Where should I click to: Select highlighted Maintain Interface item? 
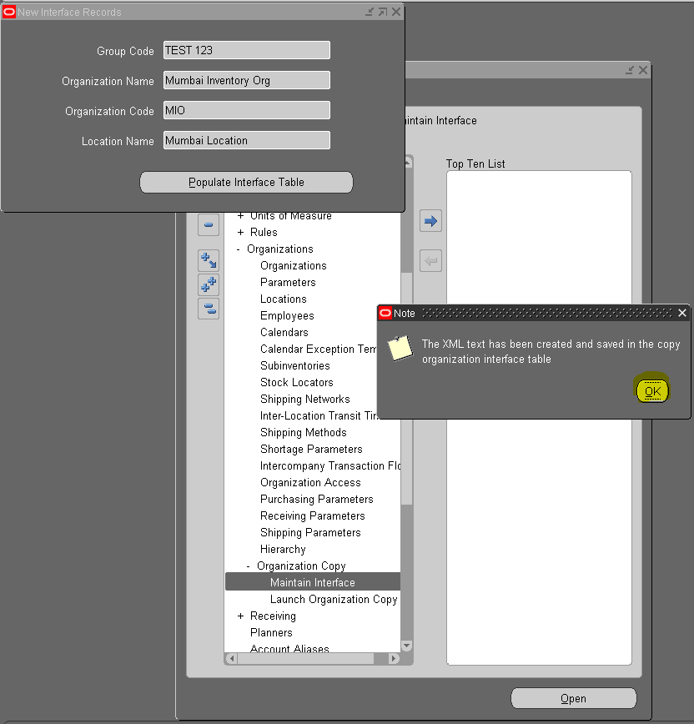click(x=313, y=583)
